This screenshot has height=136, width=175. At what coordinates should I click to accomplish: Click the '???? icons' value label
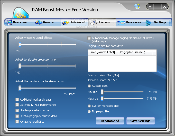pyautogui.click(x=69, y=94)
